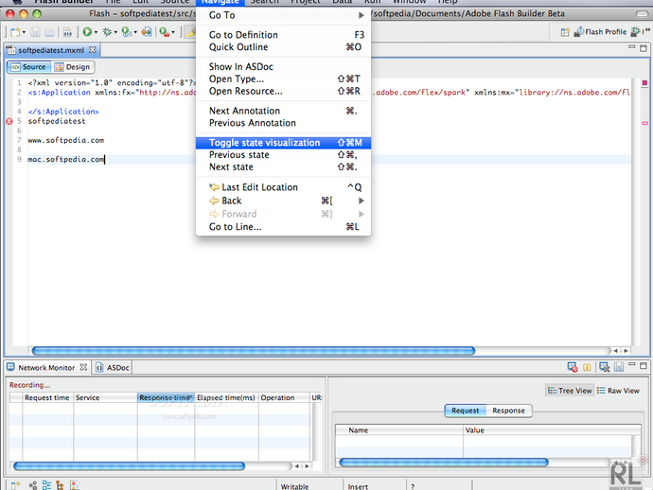This screenshot has height=490, width=653.
Task: Click the Profile toolbar icon
Action: pos(126,31)
